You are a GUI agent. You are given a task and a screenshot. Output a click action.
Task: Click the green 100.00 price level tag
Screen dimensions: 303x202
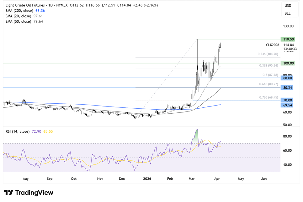pyautogui.click(x=288, y=63)
